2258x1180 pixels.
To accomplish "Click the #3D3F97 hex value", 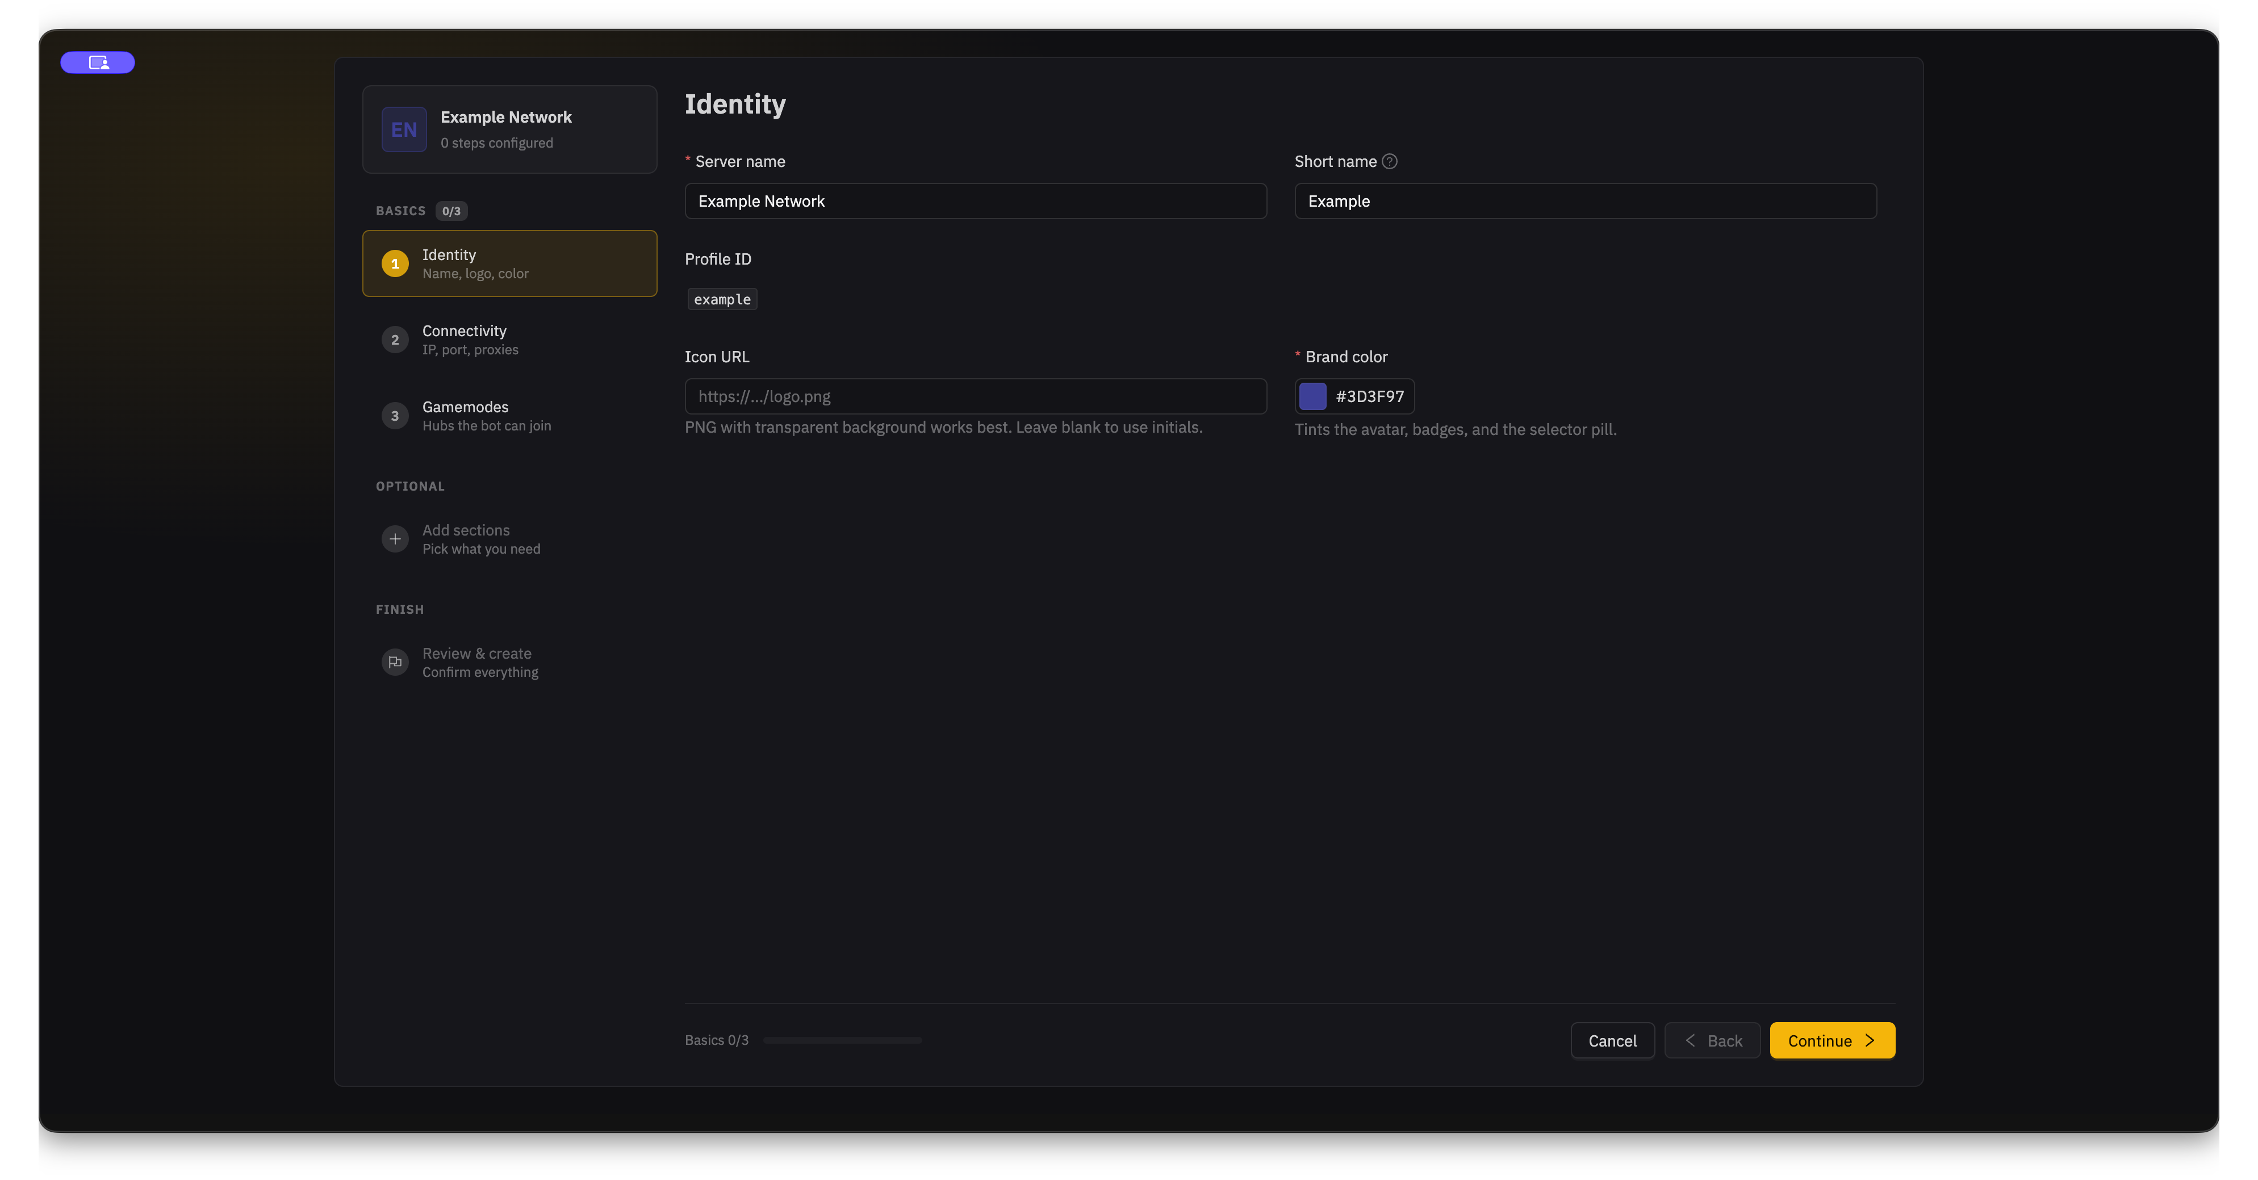I will (1369, 396).
